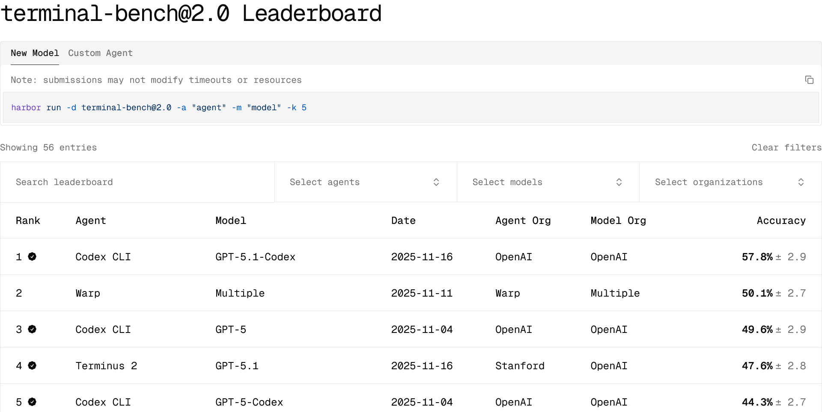Click verified badge next to rank 5
The height and width of the screenshot is (412, 822).
coord(32,402)
